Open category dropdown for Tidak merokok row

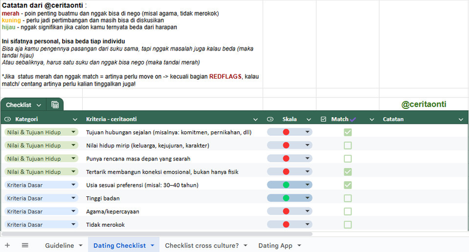(73, 224)
